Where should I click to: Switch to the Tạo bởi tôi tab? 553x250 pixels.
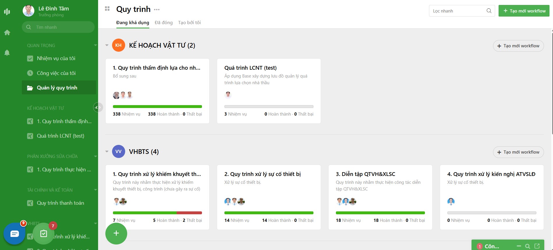click(189, 23)
